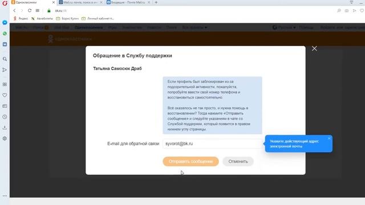Image resolution: width=365 pixels, height=205 pixels.
Task: Open Speed Dial grid icon in sidebar
Action: click(5, 84)
